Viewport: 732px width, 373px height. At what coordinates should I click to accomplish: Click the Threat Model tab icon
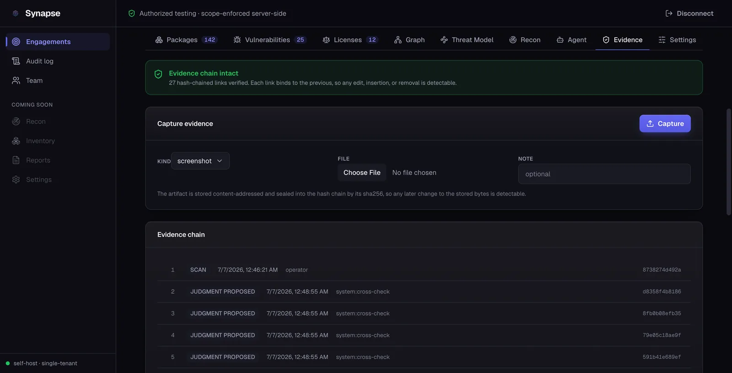coord(444,40)
